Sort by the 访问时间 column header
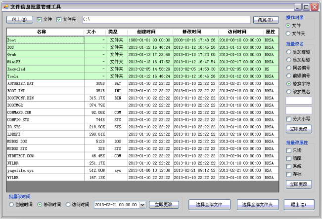This screenshot has width=322, height=219. pos(241,32)
